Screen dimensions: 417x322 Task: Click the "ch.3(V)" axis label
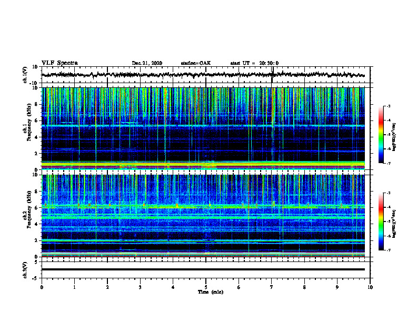pos(25,270)
